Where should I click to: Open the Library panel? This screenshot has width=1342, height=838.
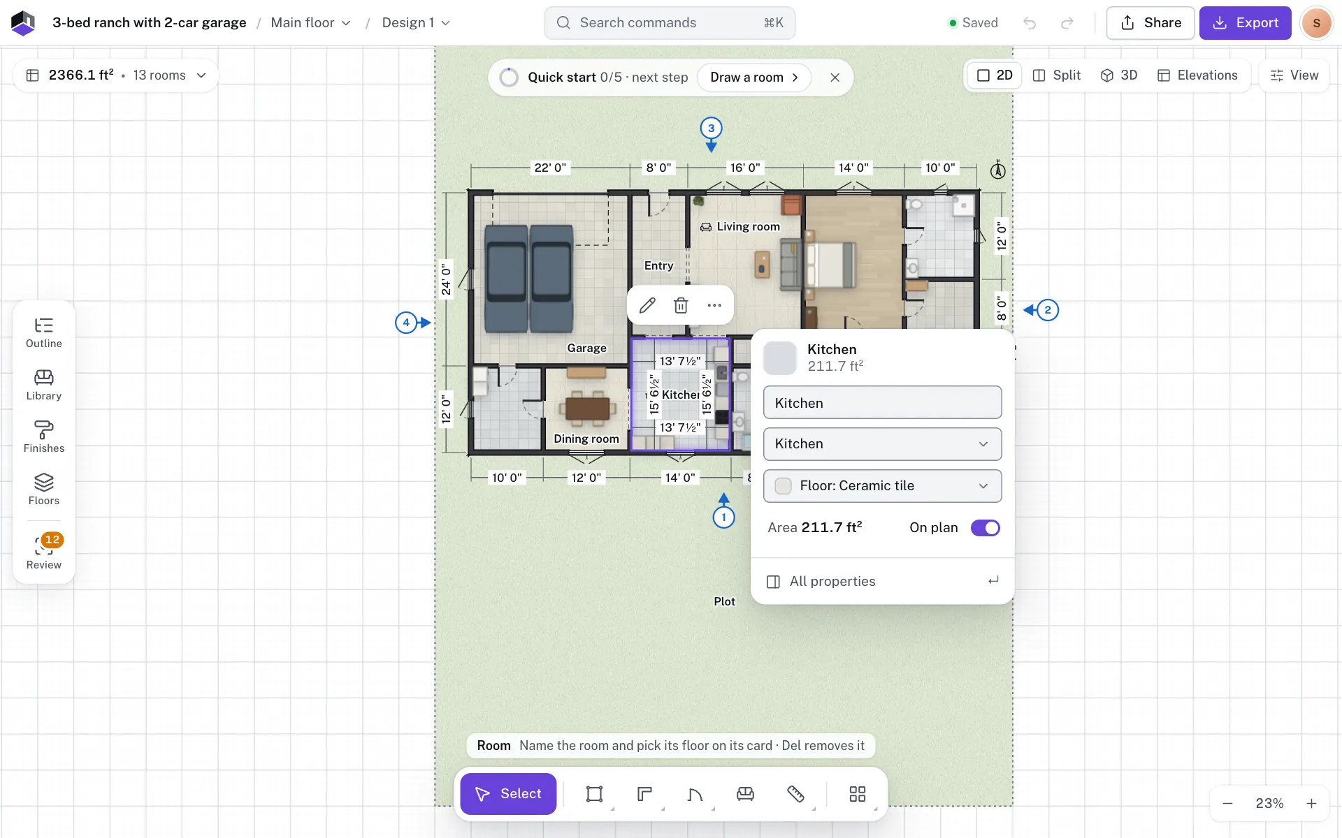(44, 385)
